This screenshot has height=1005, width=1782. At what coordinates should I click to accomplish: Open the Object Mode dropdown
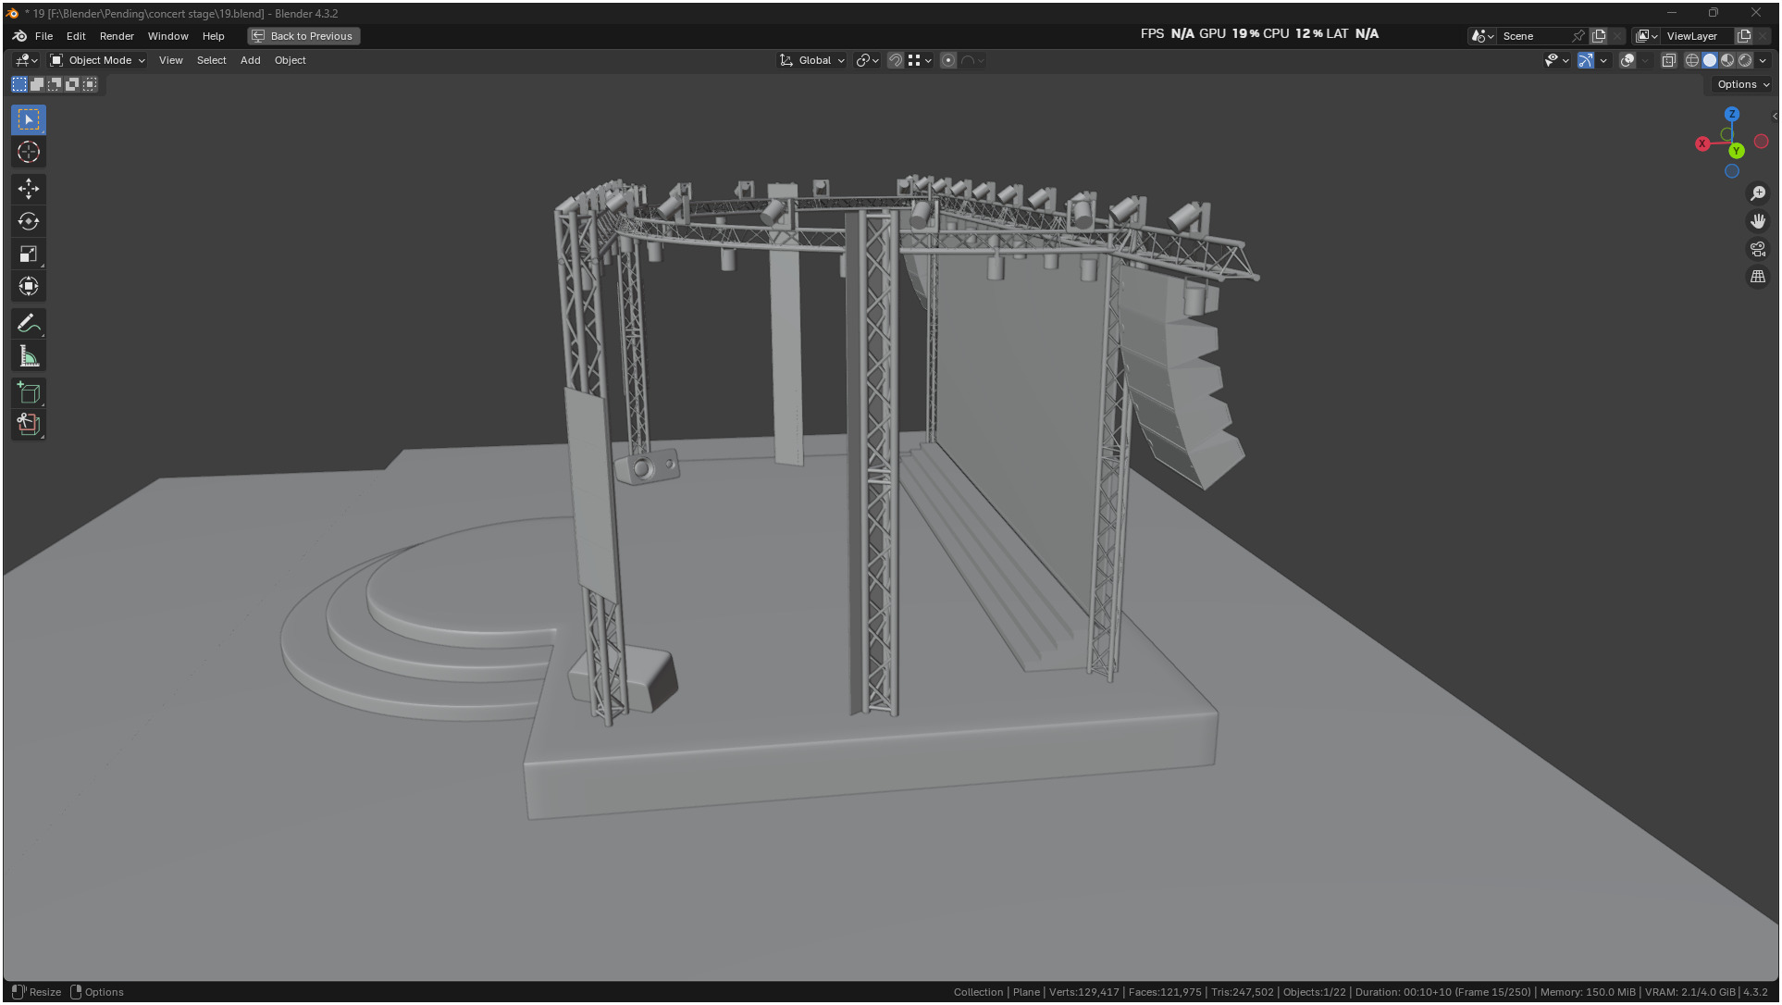tap(98, 60)
